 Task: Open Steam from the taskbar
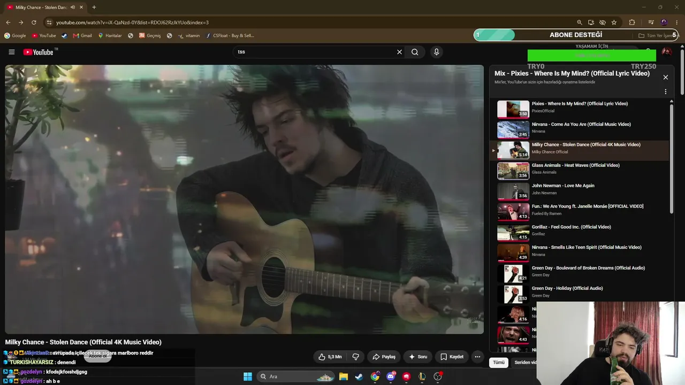[x=359, y=376]
